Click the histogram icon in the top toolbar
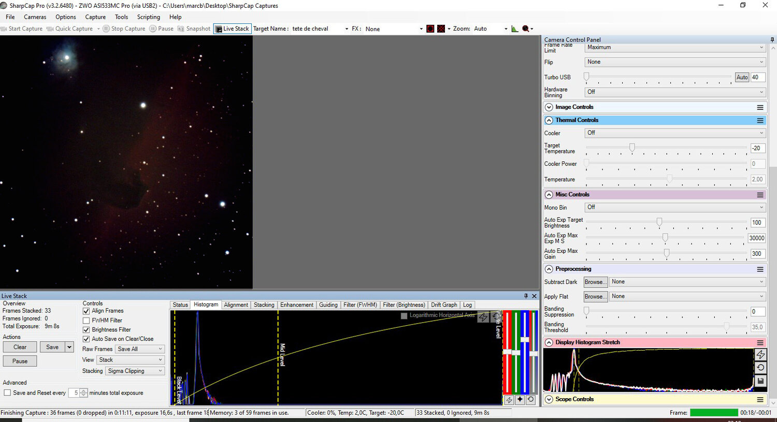 click(x=514, y=29)
